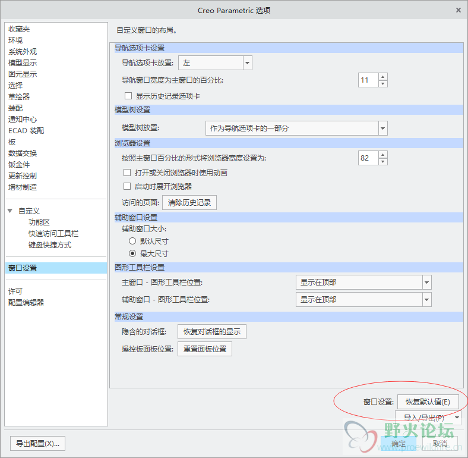Screen dimensions: 468x458
Task: Open 系统外观 settings page
Action: pyautogui.click(x=23, y=52)
